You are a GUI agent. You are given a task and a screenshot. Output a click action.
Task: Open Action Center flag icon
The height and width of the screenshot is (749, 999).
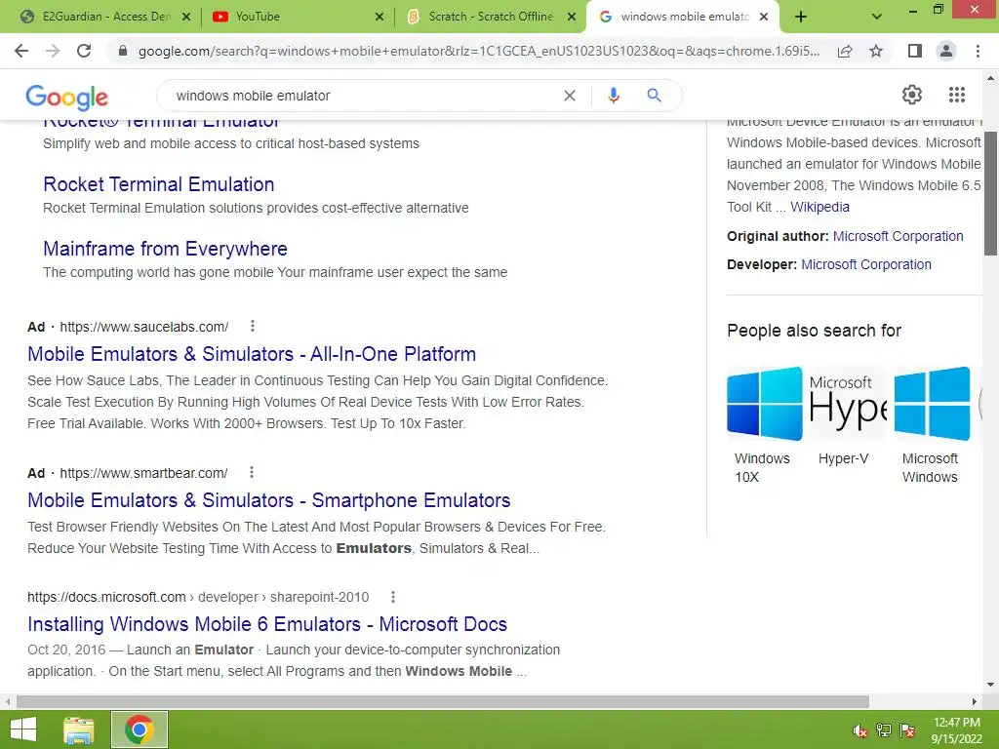(907, 730)
